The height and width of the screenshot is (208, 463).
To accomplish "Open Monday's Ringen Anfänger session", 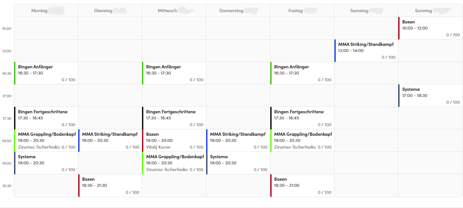I will click(46, 73).
